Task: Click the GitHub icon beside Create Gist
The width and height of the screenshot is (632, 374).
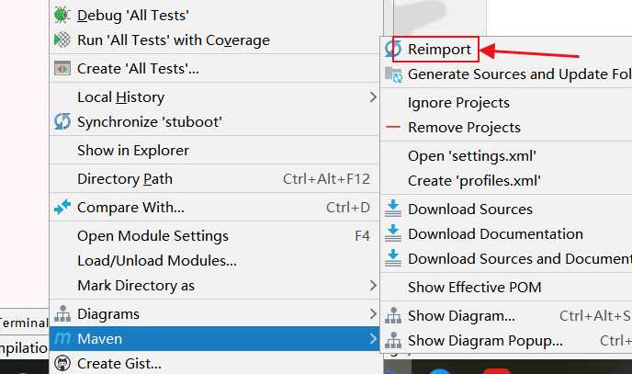Action: (62, 363)
